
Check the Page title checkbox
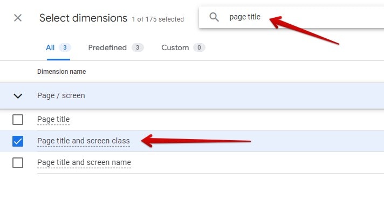[x=18, y=120]
